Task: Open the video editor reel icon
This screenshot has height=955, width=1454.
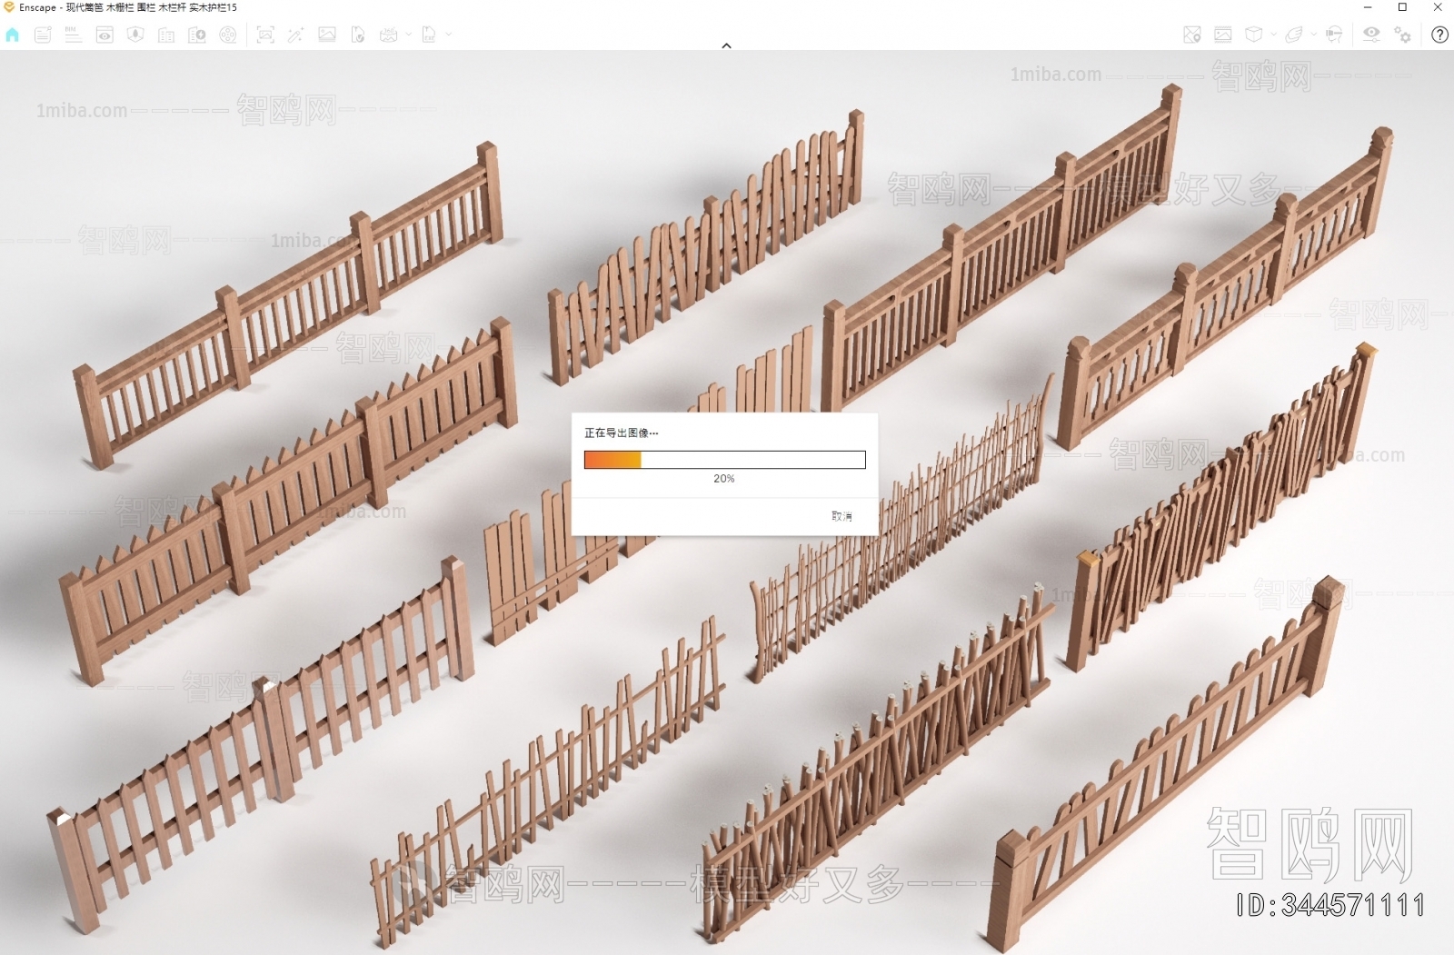Action: click(x=228, y=35)
